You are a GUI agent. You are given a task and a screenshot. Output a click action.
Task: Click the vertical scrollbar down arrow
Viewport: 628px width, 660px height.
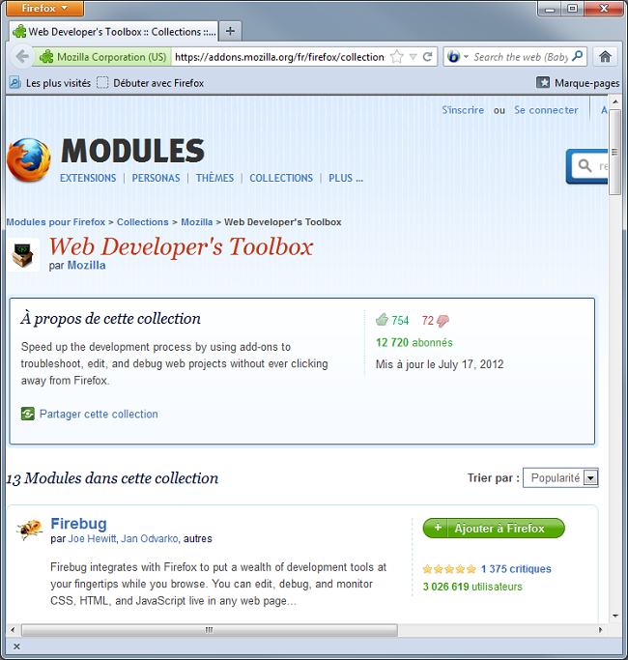pos(614,616)
